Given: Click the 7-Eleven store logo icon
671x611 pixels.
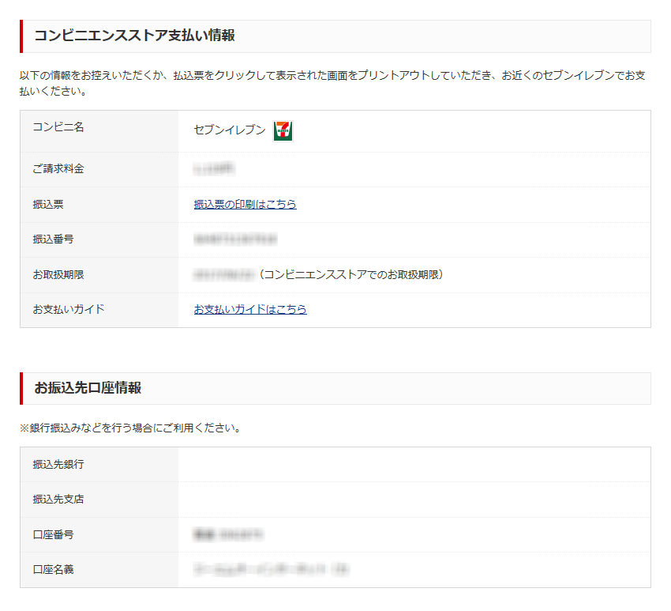Looking at the screenshot, I should pyautogui.click(x=283, y=131).
